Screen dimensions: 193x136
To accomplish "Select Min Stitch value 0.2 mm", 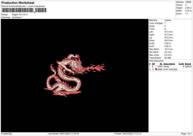I will [x=168, y=52].
